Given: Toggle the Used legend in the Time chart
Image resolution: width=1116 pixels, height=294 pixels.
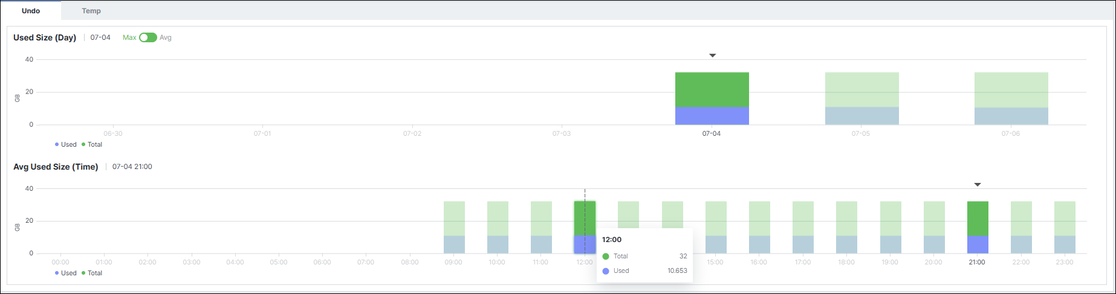Looking at the screenshot, I should (66, 273).
